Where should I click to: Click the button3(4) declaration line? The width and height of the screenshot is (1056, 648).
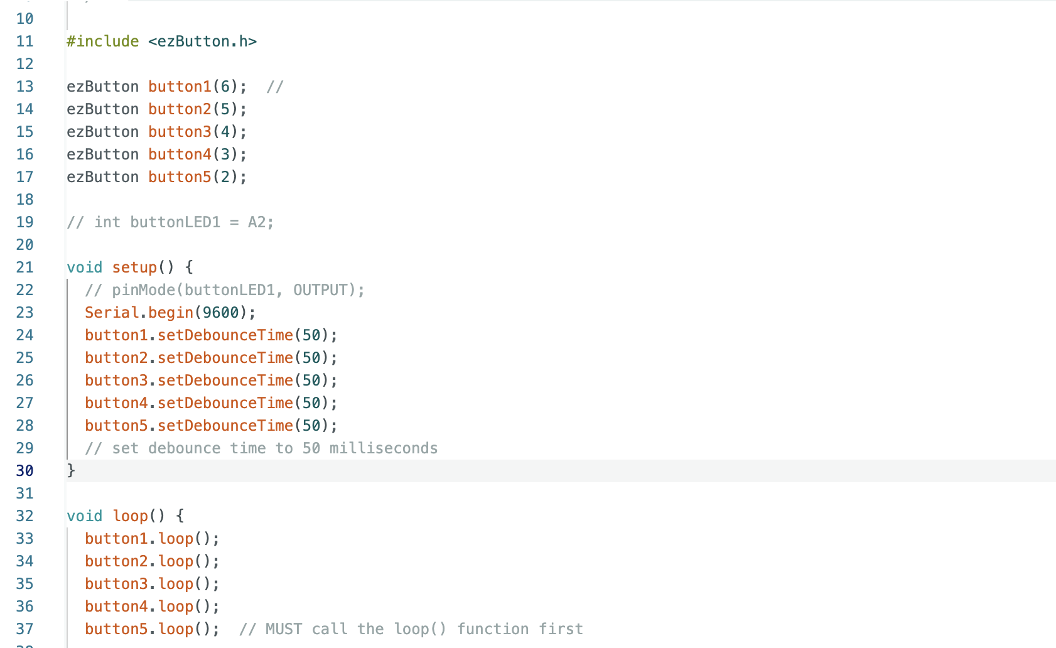click(157, 132)
